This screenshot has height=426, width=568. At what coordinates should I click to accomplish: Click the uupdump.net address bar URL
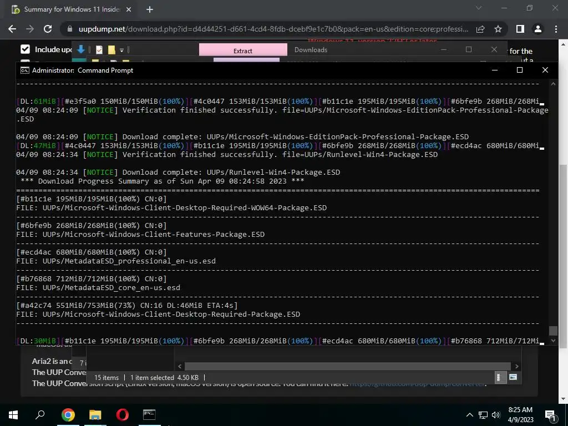pyautogui.click(x=273, y=29)
